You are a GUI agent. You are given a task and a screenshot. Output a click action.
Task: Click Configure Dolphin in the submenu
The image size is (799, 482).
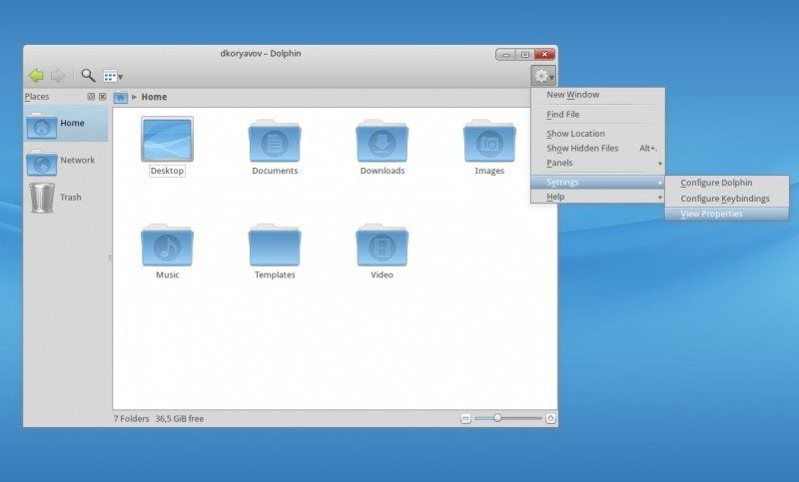(x=716, y=183)
